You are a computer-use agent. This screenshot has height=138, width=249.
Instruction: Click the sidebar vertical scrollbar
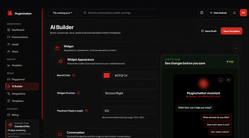click(x=42, y=64)
